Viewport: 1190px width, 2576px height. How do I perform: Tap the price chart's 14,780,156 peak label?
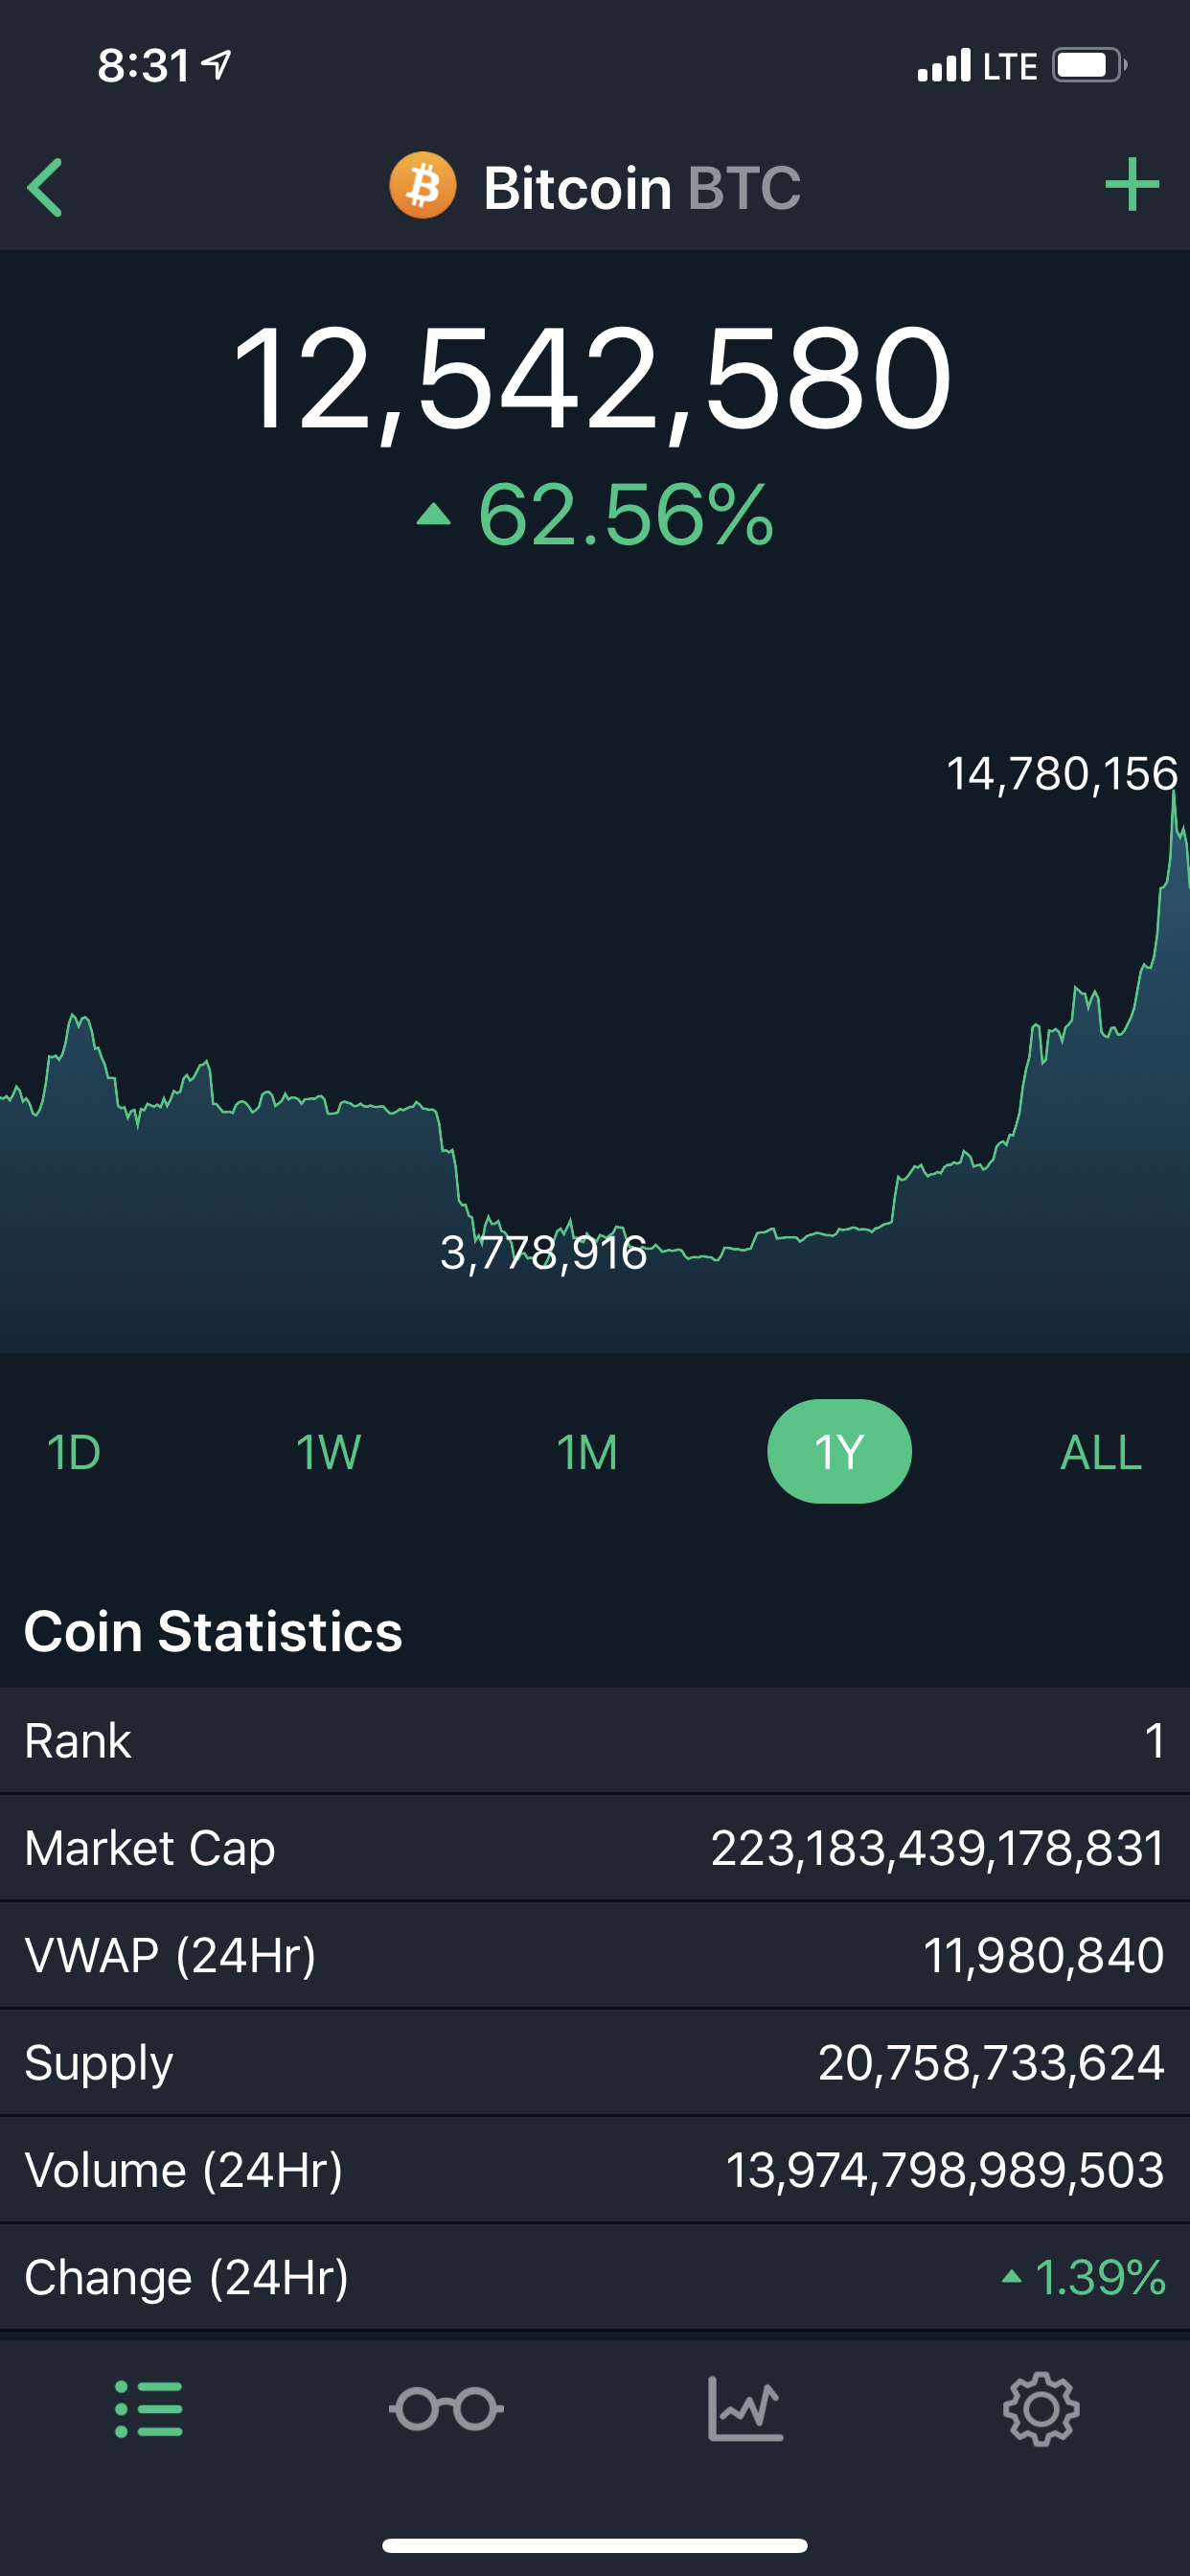coord(1061,774)
